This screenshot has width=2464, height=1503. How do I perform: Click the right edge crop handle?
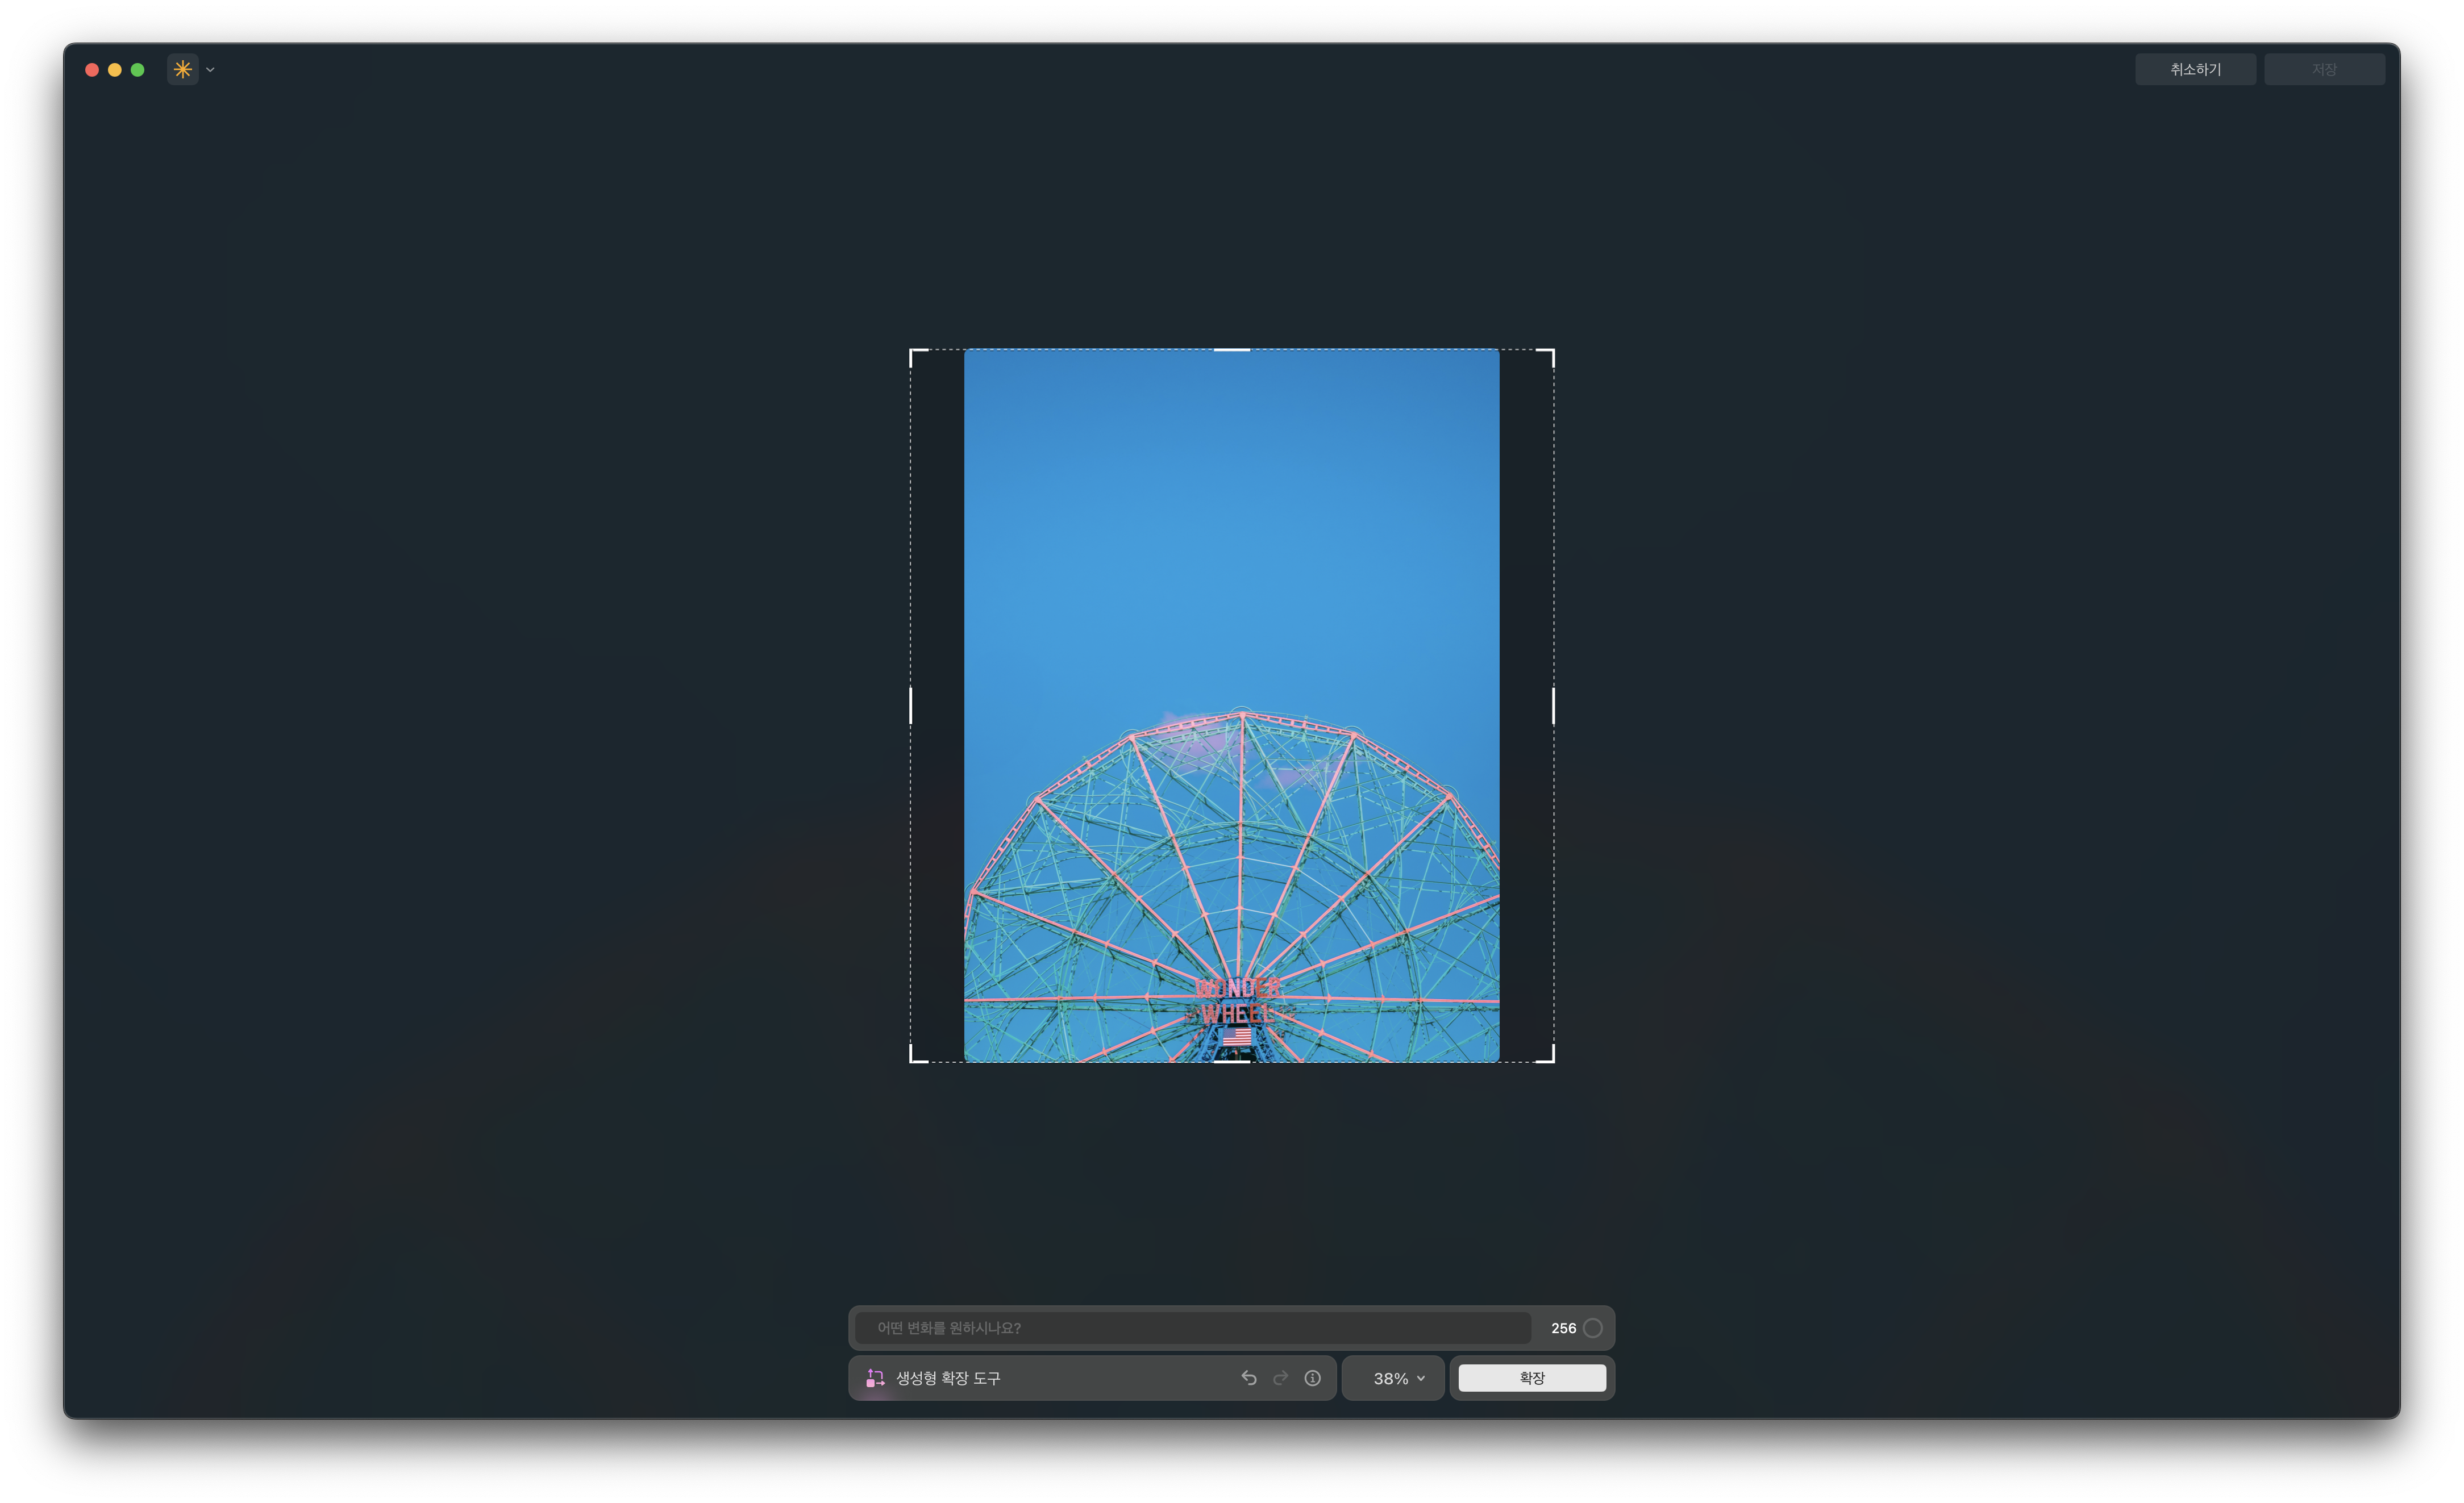pos(1553,705)
